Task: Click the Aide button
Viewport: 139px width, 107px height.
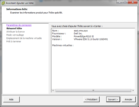Action: (x=11, y=100)
